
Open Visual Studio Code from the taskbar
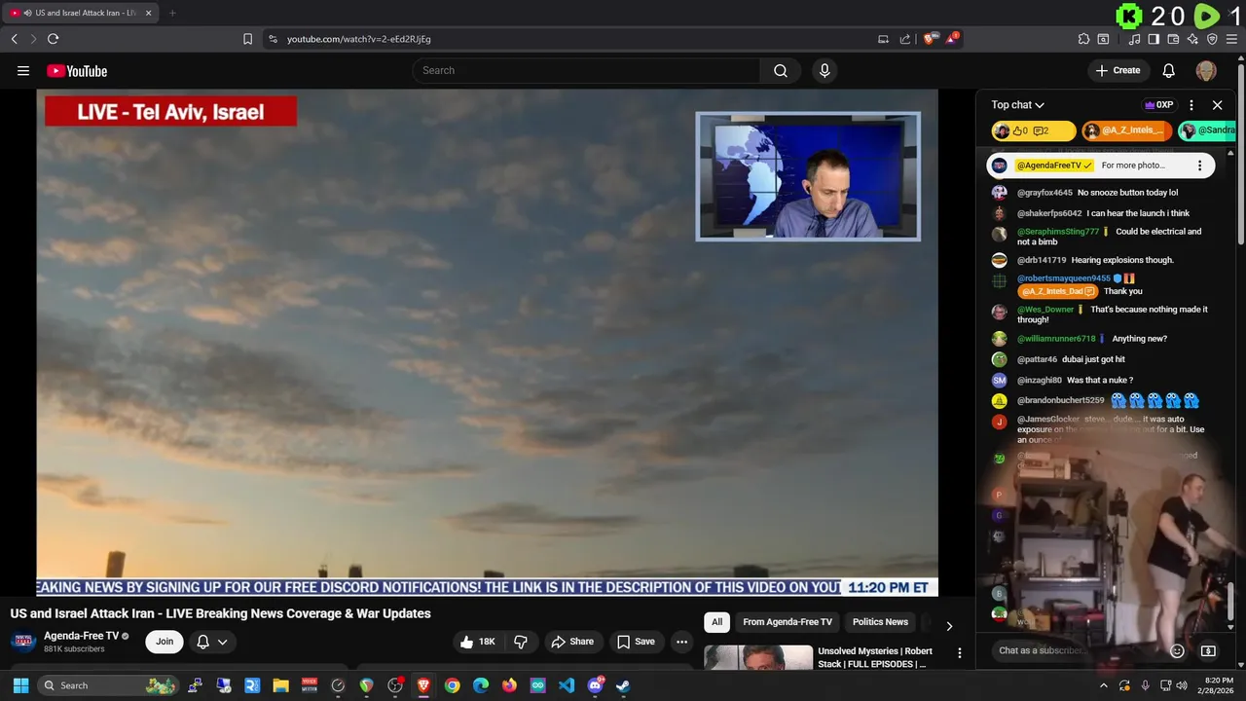[x=567, y=685]
